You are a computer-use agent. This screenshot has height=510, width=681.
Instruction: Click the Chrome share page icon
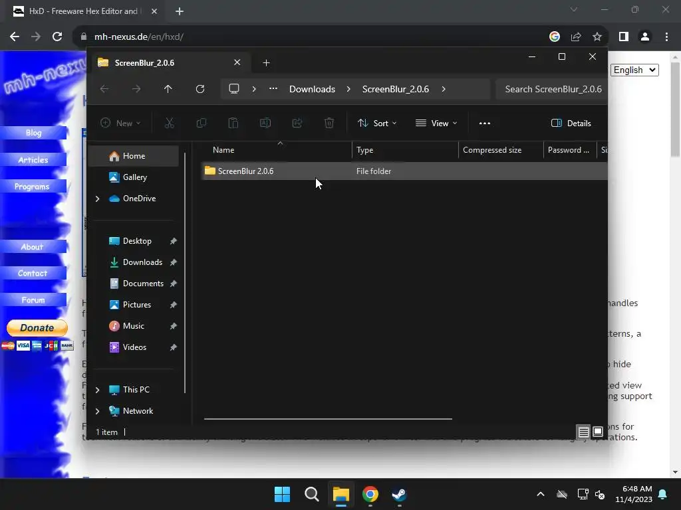point(576,37)
